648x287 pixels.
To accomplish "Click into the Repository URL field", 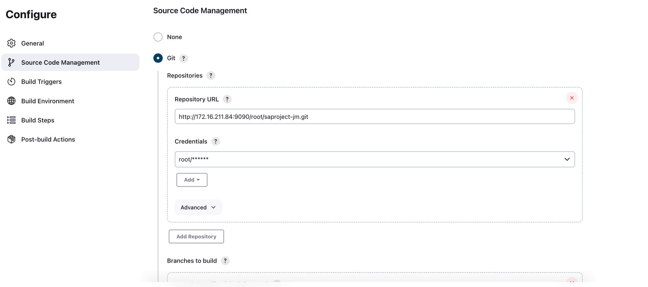I will click(375, 117).
